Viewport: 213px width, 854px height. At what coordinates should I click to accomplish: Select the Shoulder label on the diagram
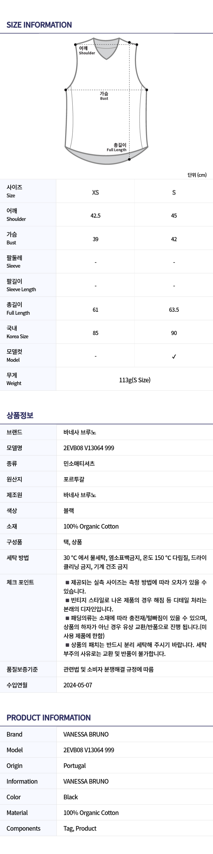click(x=87, y=50)
